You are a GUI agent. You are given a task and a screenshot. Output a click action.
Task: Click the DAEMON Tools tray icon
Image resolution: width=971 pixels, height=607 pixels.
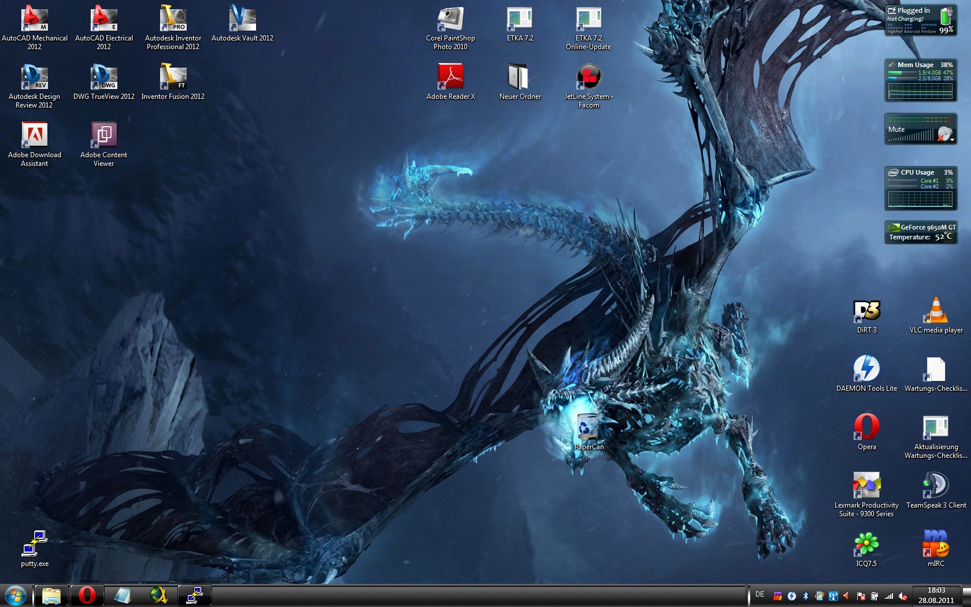[x=792, y=596]
